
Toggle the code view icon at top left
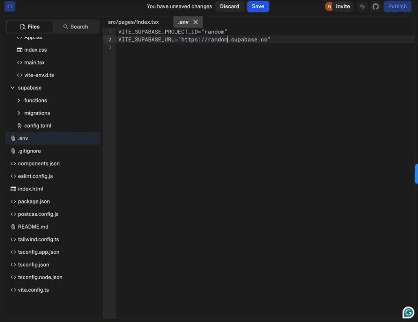(x=10, y=7)
